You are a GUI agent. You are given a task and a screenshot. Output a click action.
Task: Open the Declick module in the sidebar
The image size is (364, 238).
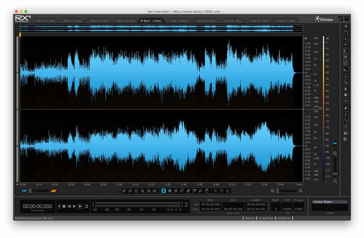(x=345, y=38)
